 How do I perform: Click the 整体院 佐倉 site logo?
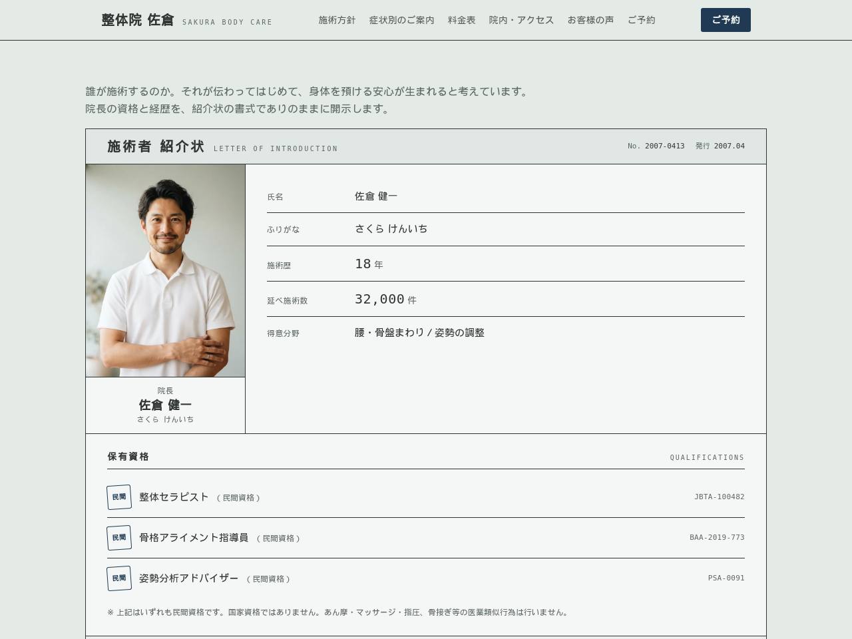pos(186,20)
